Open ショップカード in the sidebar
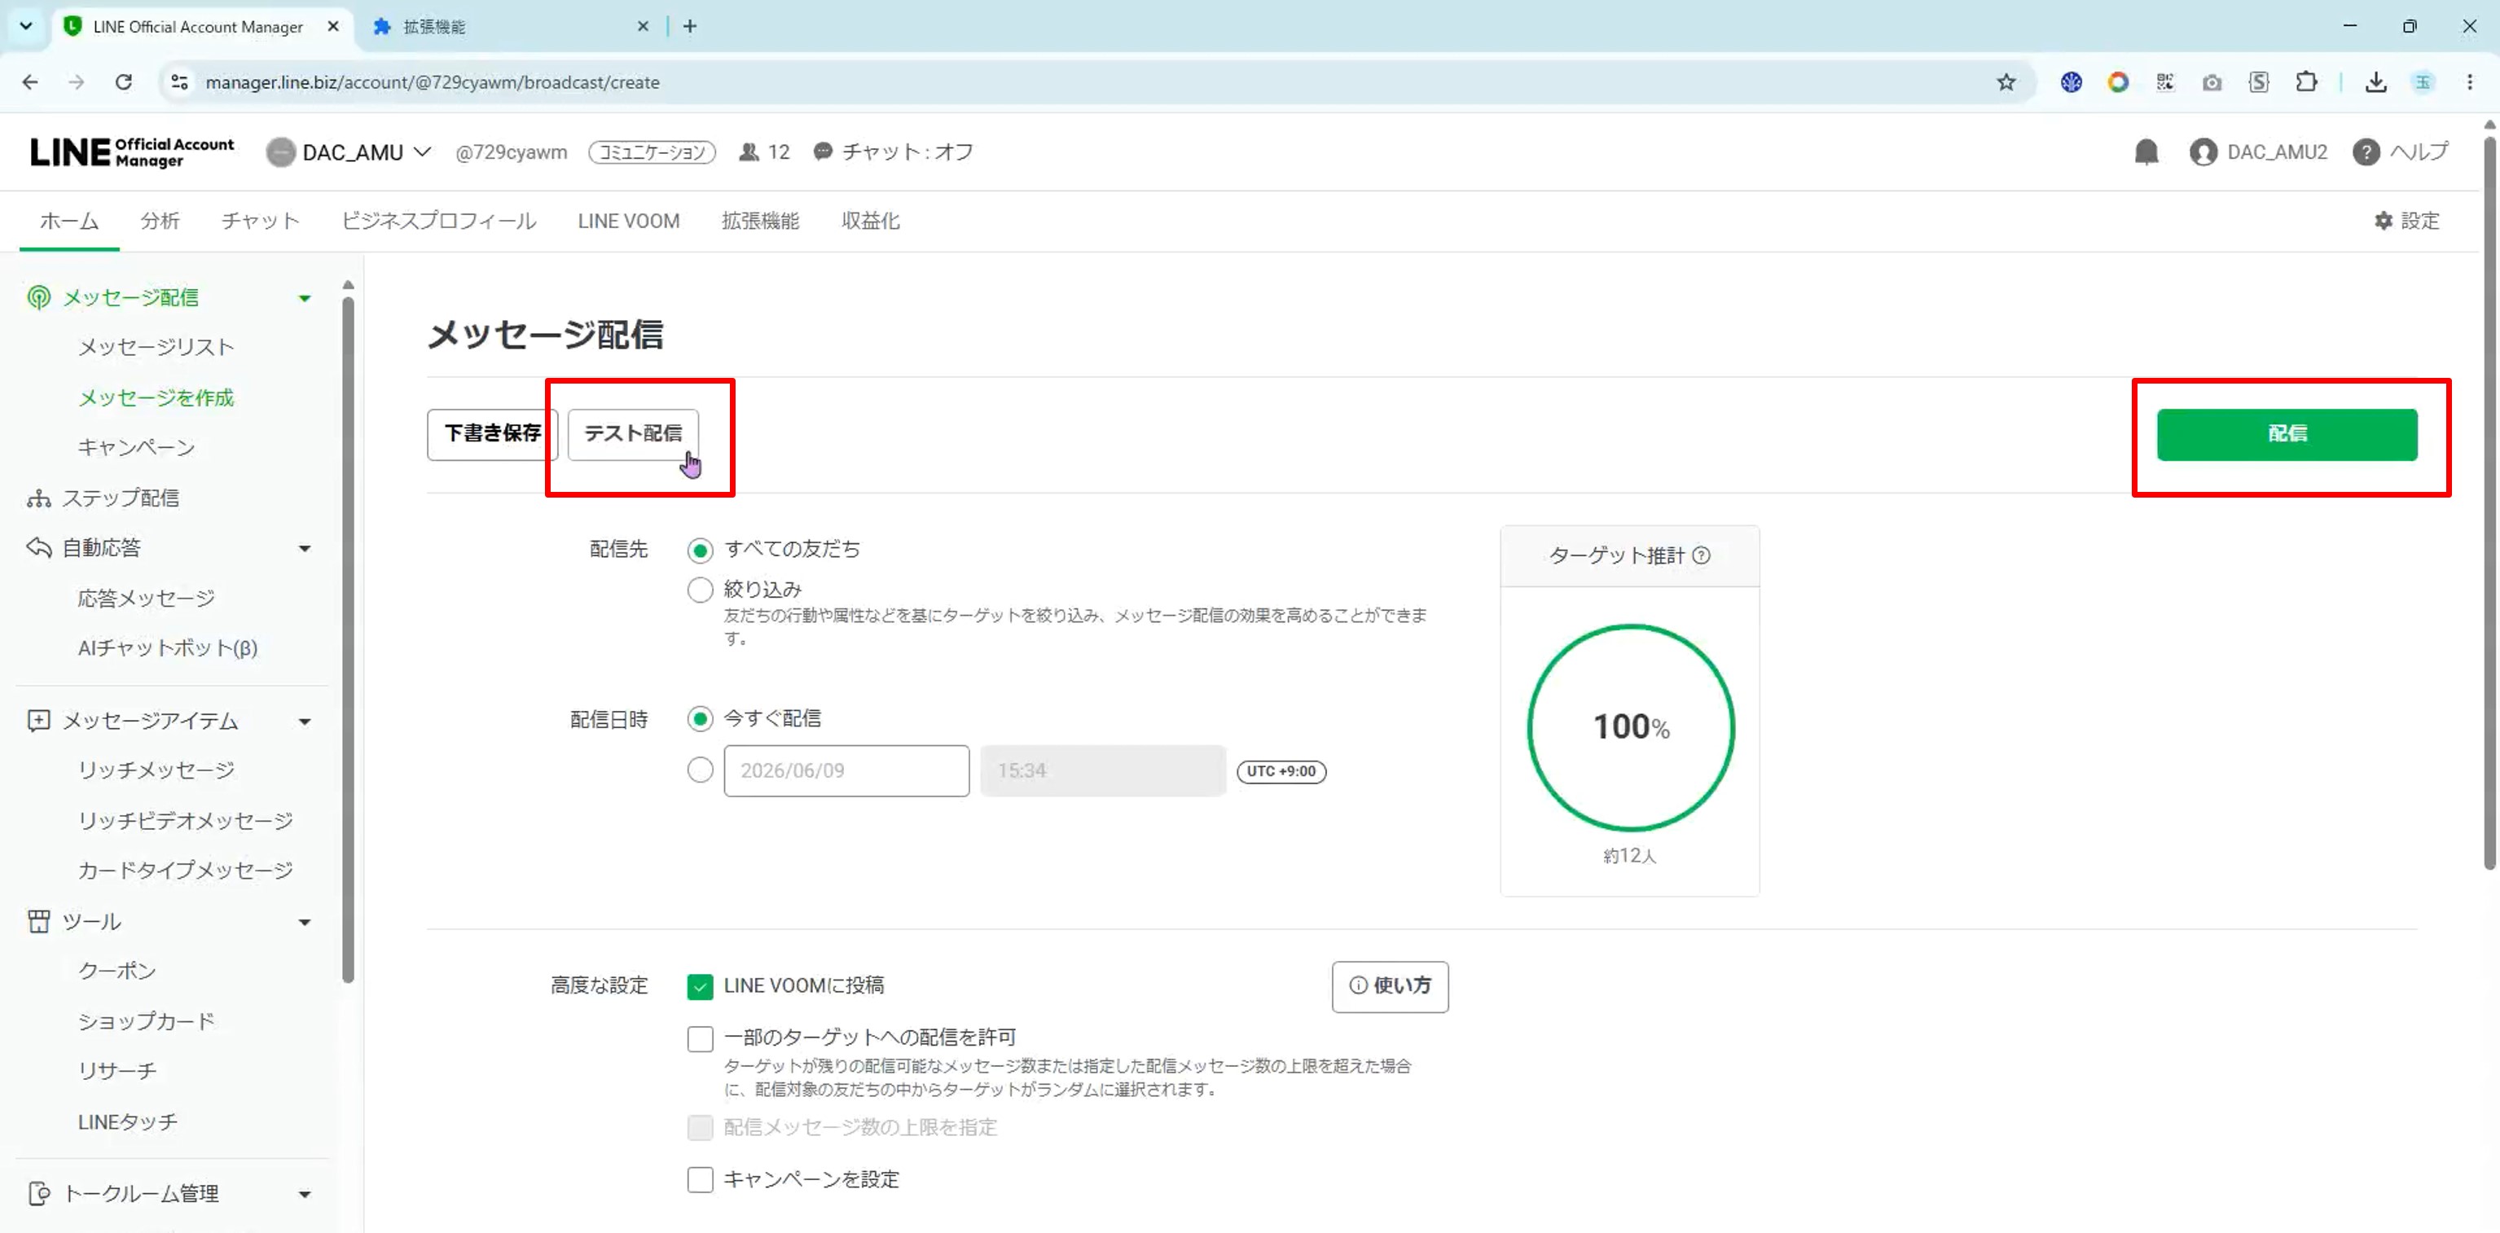This screenshot has height=1233, width=2500. pyautogui.click(x=147, y=1021)
